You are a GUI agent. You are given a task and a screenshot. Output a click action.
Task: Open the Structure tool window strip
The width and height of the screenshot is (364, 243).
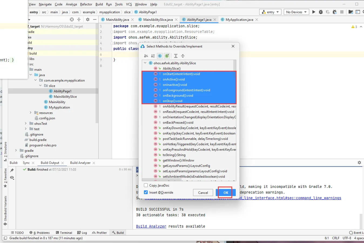click(x=5, y=151)
